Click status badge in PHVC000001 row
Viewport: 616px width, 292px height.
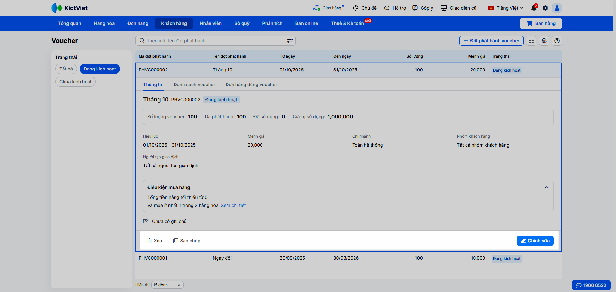pos(507,259)
